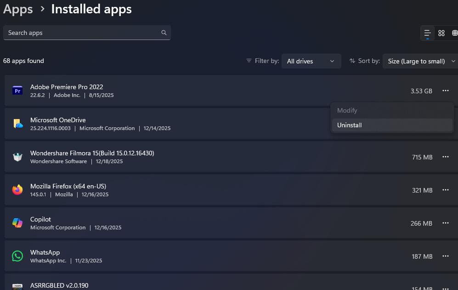The width and height of the screenshot is (458, 290).
Task: Open more options for Mozilla Firefox
Action: (445, 190)
